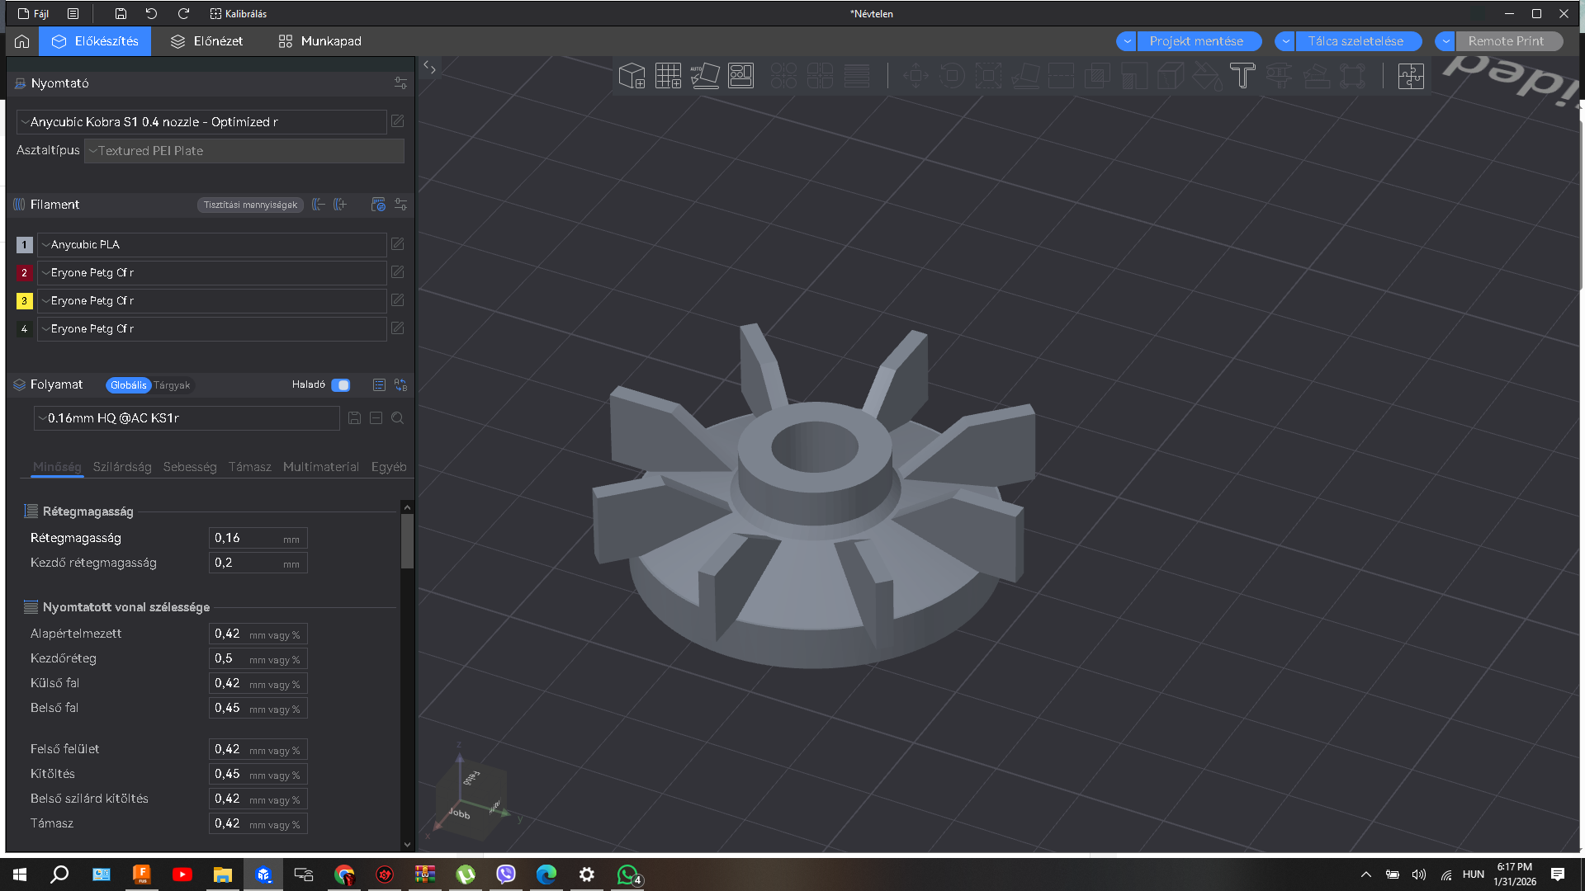Click the Add model cube icon
1585x891 pixels.
[632, 76]
